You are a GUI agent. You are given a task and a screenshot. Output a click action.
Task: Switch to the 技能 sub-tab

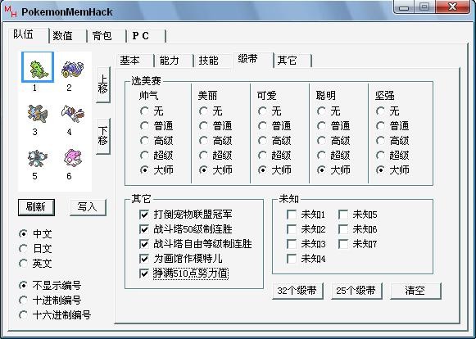pyautogui.click(x=212, y=60)
